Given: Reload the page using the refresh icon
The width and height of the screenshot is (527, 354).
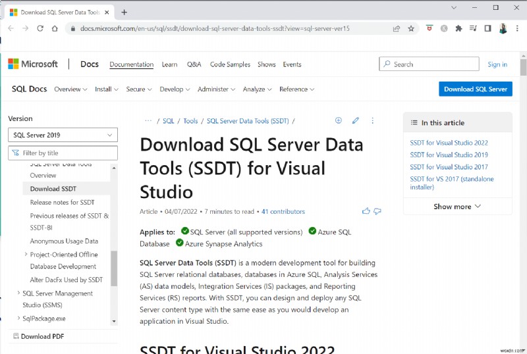Looking at the screenshot, I should tap(40, 28).
